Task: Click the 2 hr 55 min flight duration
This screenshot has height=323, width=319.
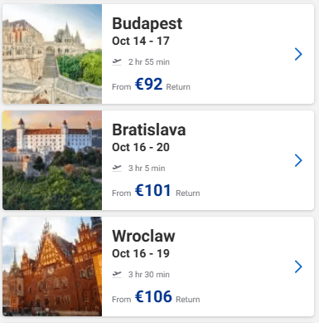Action: point(149,62)
